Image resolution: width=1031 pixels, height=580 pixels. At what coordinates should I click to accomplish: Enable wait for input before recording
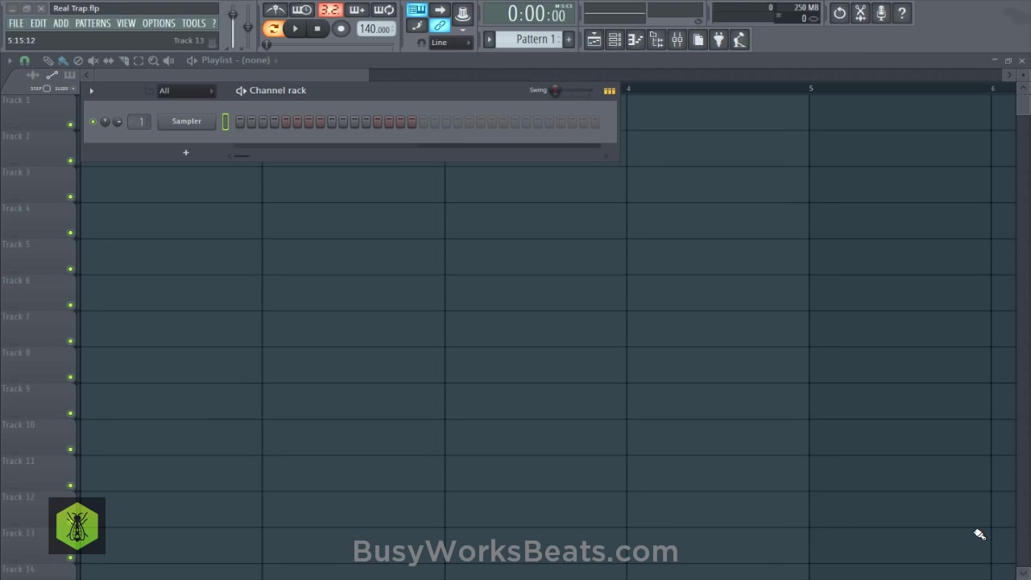[x=302, y=10]
